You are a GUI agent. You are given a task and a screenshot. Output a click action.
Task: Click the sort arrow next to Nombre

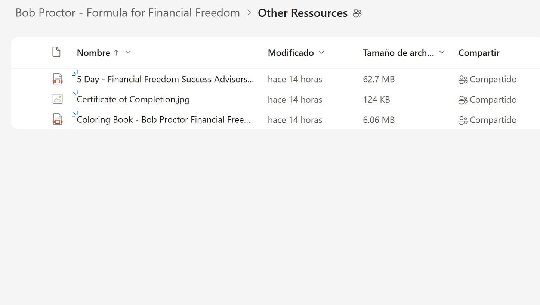coord(116,53)
